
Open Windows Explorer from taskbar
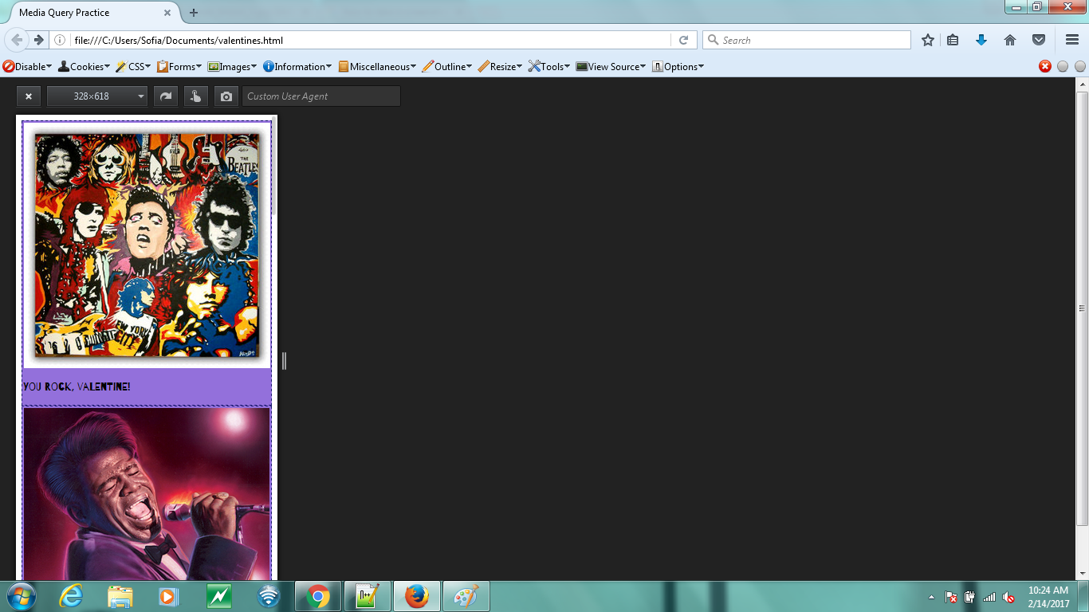pos(120,596)
